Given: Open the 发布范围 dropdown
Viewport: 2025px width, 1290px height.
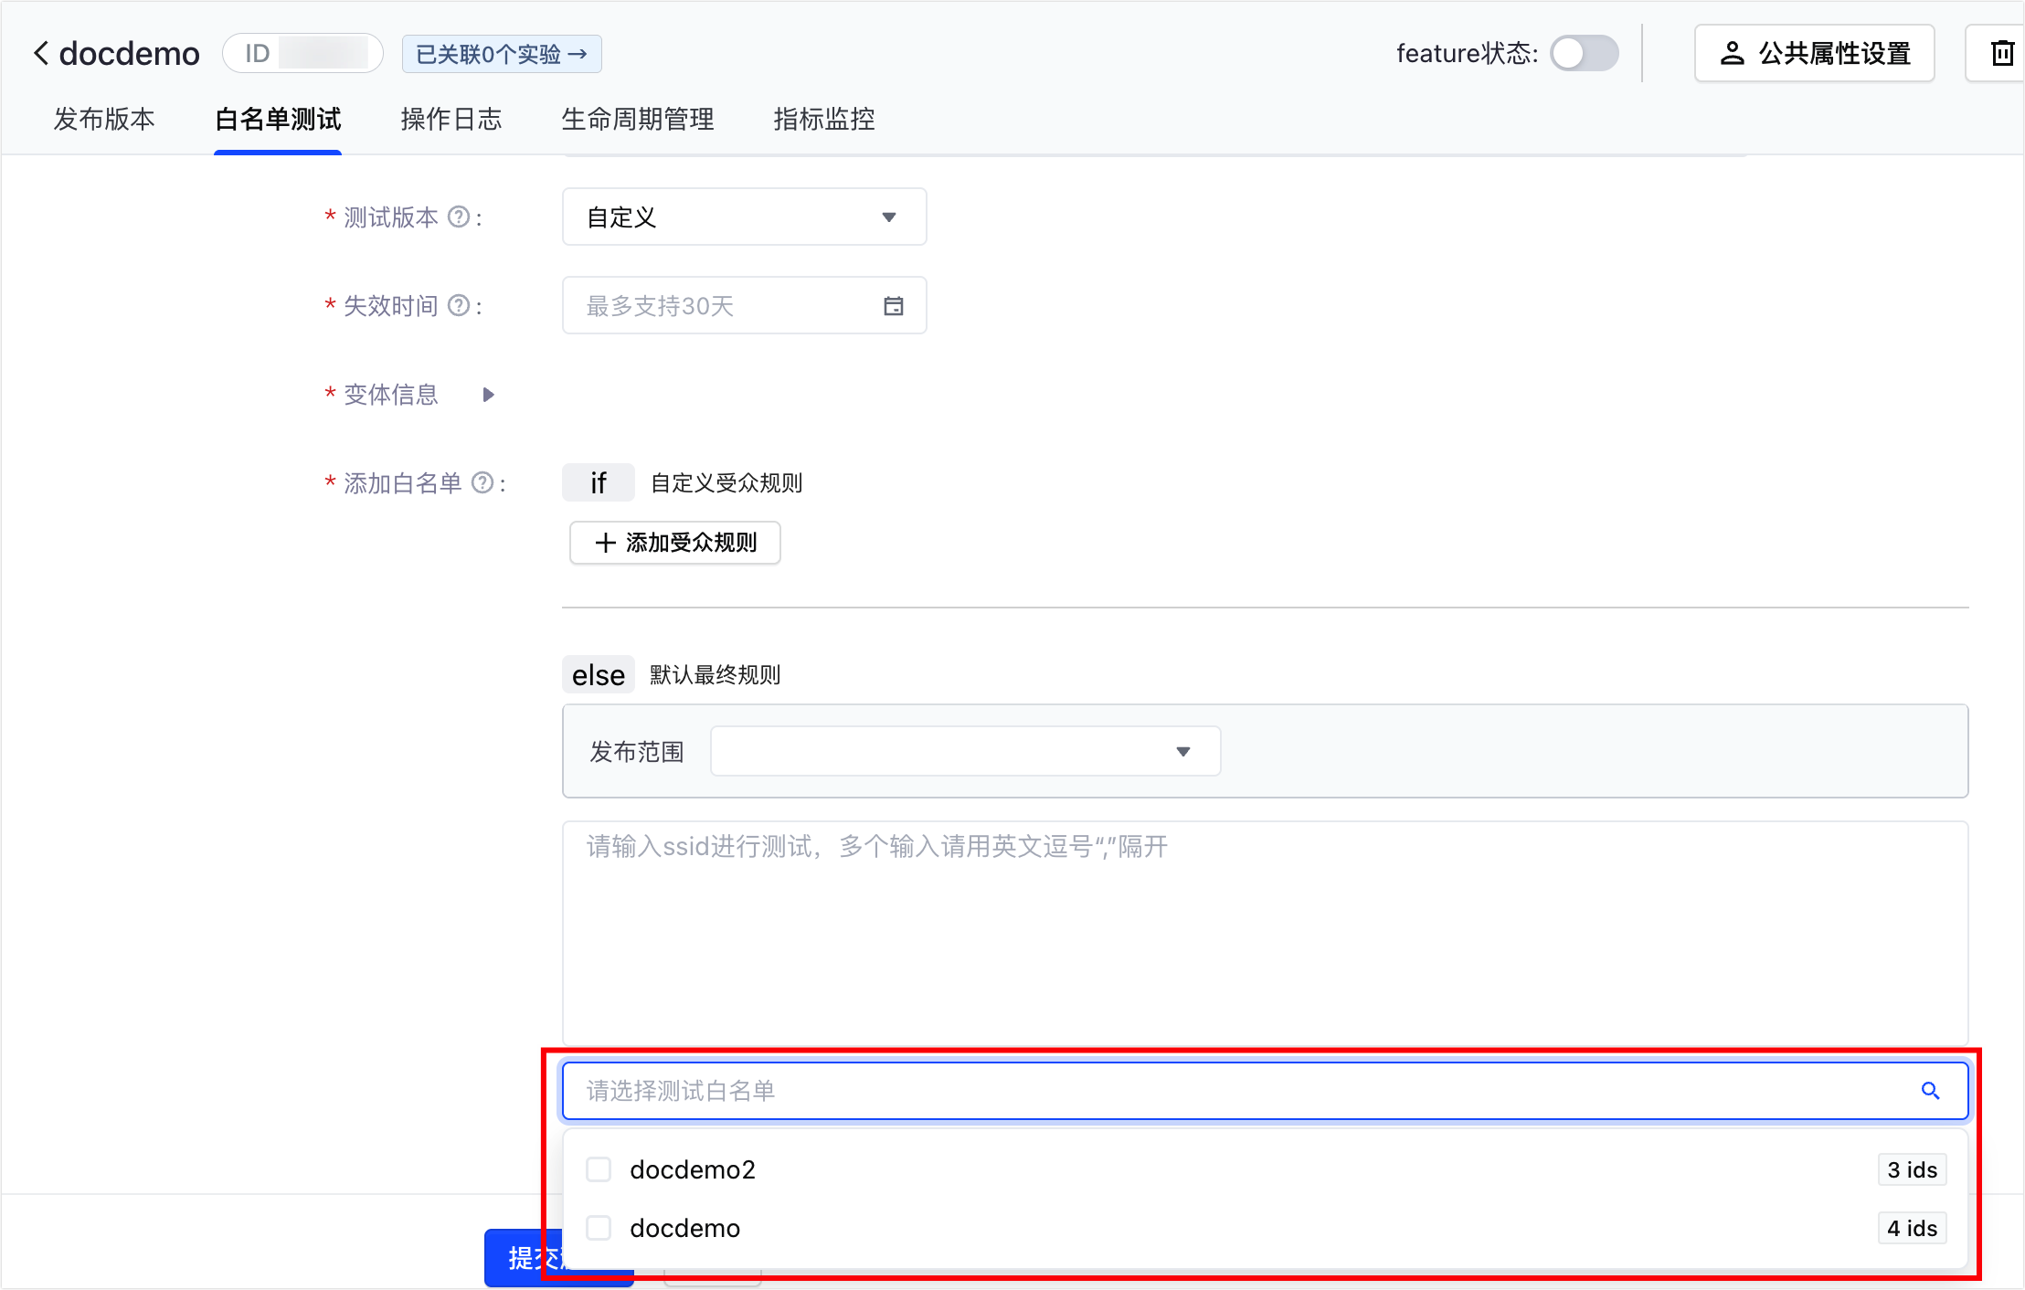Looking at the screenshot, I should point(965,751).
